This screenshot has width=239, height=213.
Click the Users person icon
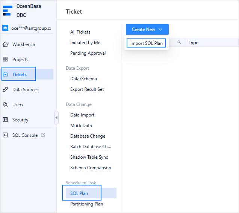coord(5,105)
